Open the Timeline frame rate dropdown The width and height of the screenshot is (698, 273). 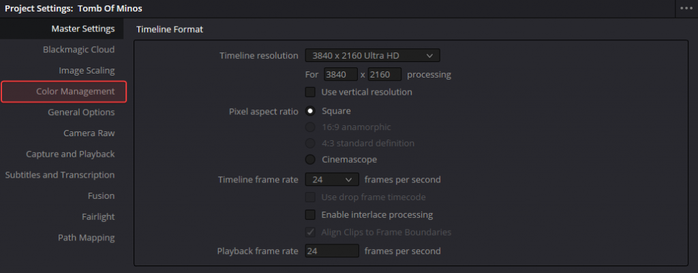pos(331,180)
